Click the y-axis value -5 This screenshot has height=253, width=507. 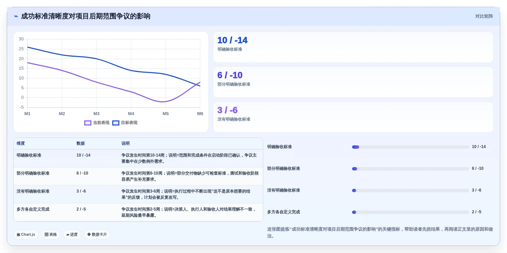tap(22, 107)
